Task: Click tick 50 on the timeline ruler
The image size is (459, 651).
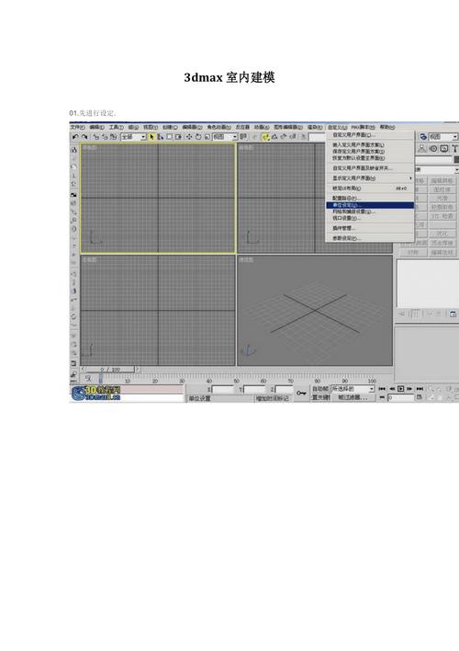Action: 236,381
